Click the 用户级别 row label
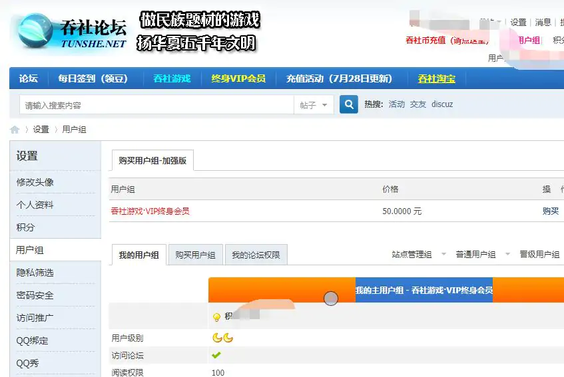This screenshot has height=377, width=564. pos(127,338)
